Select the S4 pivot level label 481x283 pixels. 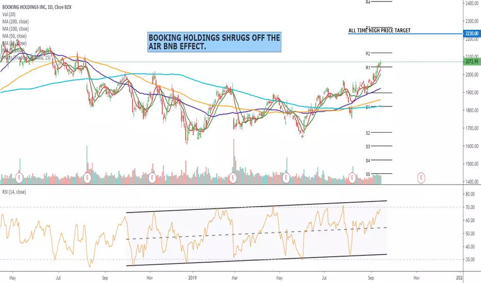tap(368, 161)
